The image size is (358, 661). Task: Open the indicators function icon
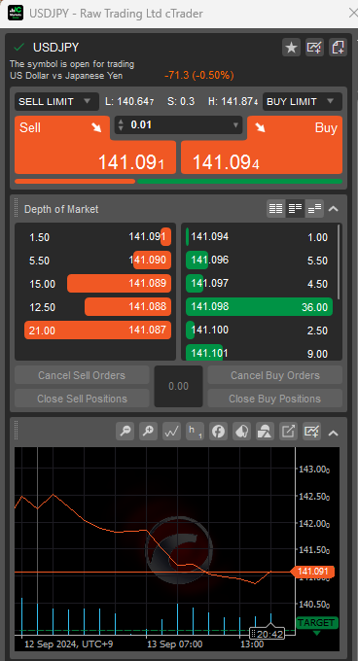(x=218, y=432)
